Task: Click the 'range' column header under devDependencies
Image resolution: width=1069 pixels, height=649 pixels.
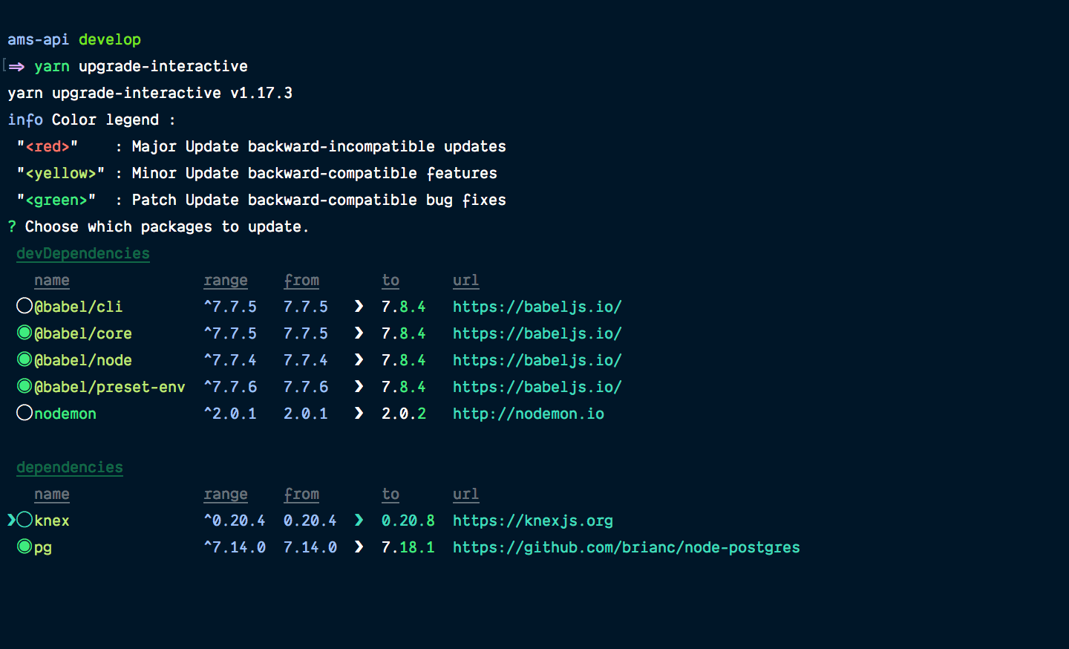Action: pos(226,280)
